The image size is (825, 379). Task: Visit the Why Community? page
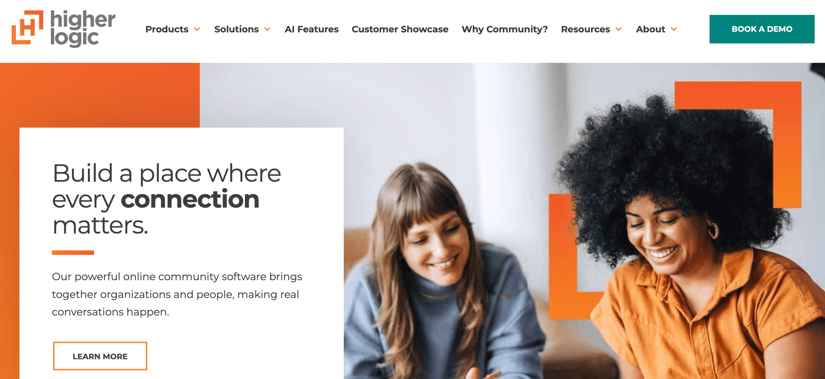[505, 29]
